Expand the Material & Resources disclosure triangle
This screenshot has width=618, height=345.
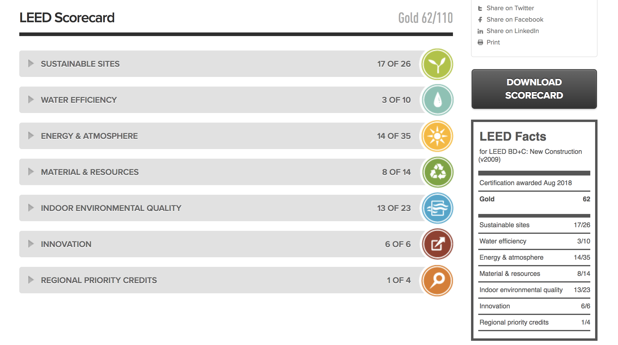point(31,172)
